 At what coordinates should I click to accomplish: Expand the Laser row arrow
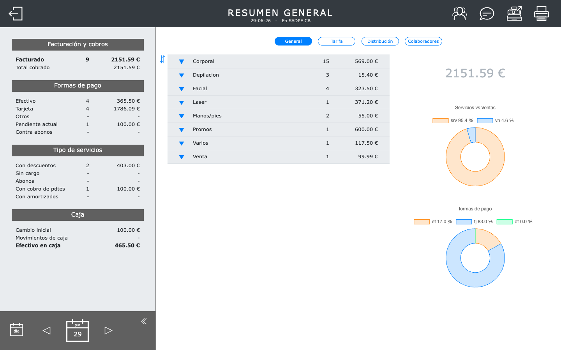(x=182, y=102)
